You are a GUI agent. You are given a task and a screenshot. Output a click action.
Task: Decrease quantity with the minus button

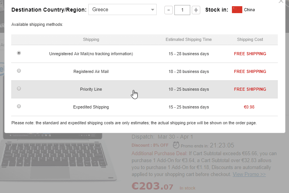tap(169, 10)
